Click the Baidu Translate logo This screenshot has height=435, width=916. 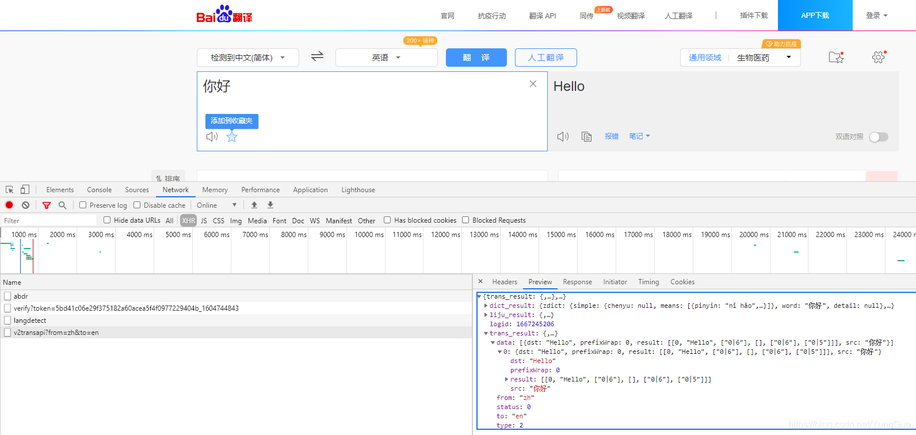(x=224, y=14)
